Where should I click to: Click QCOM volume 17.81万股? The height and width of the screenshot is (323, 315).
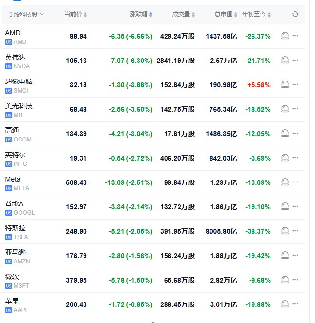pyautogui.click(x=179, y=134)
